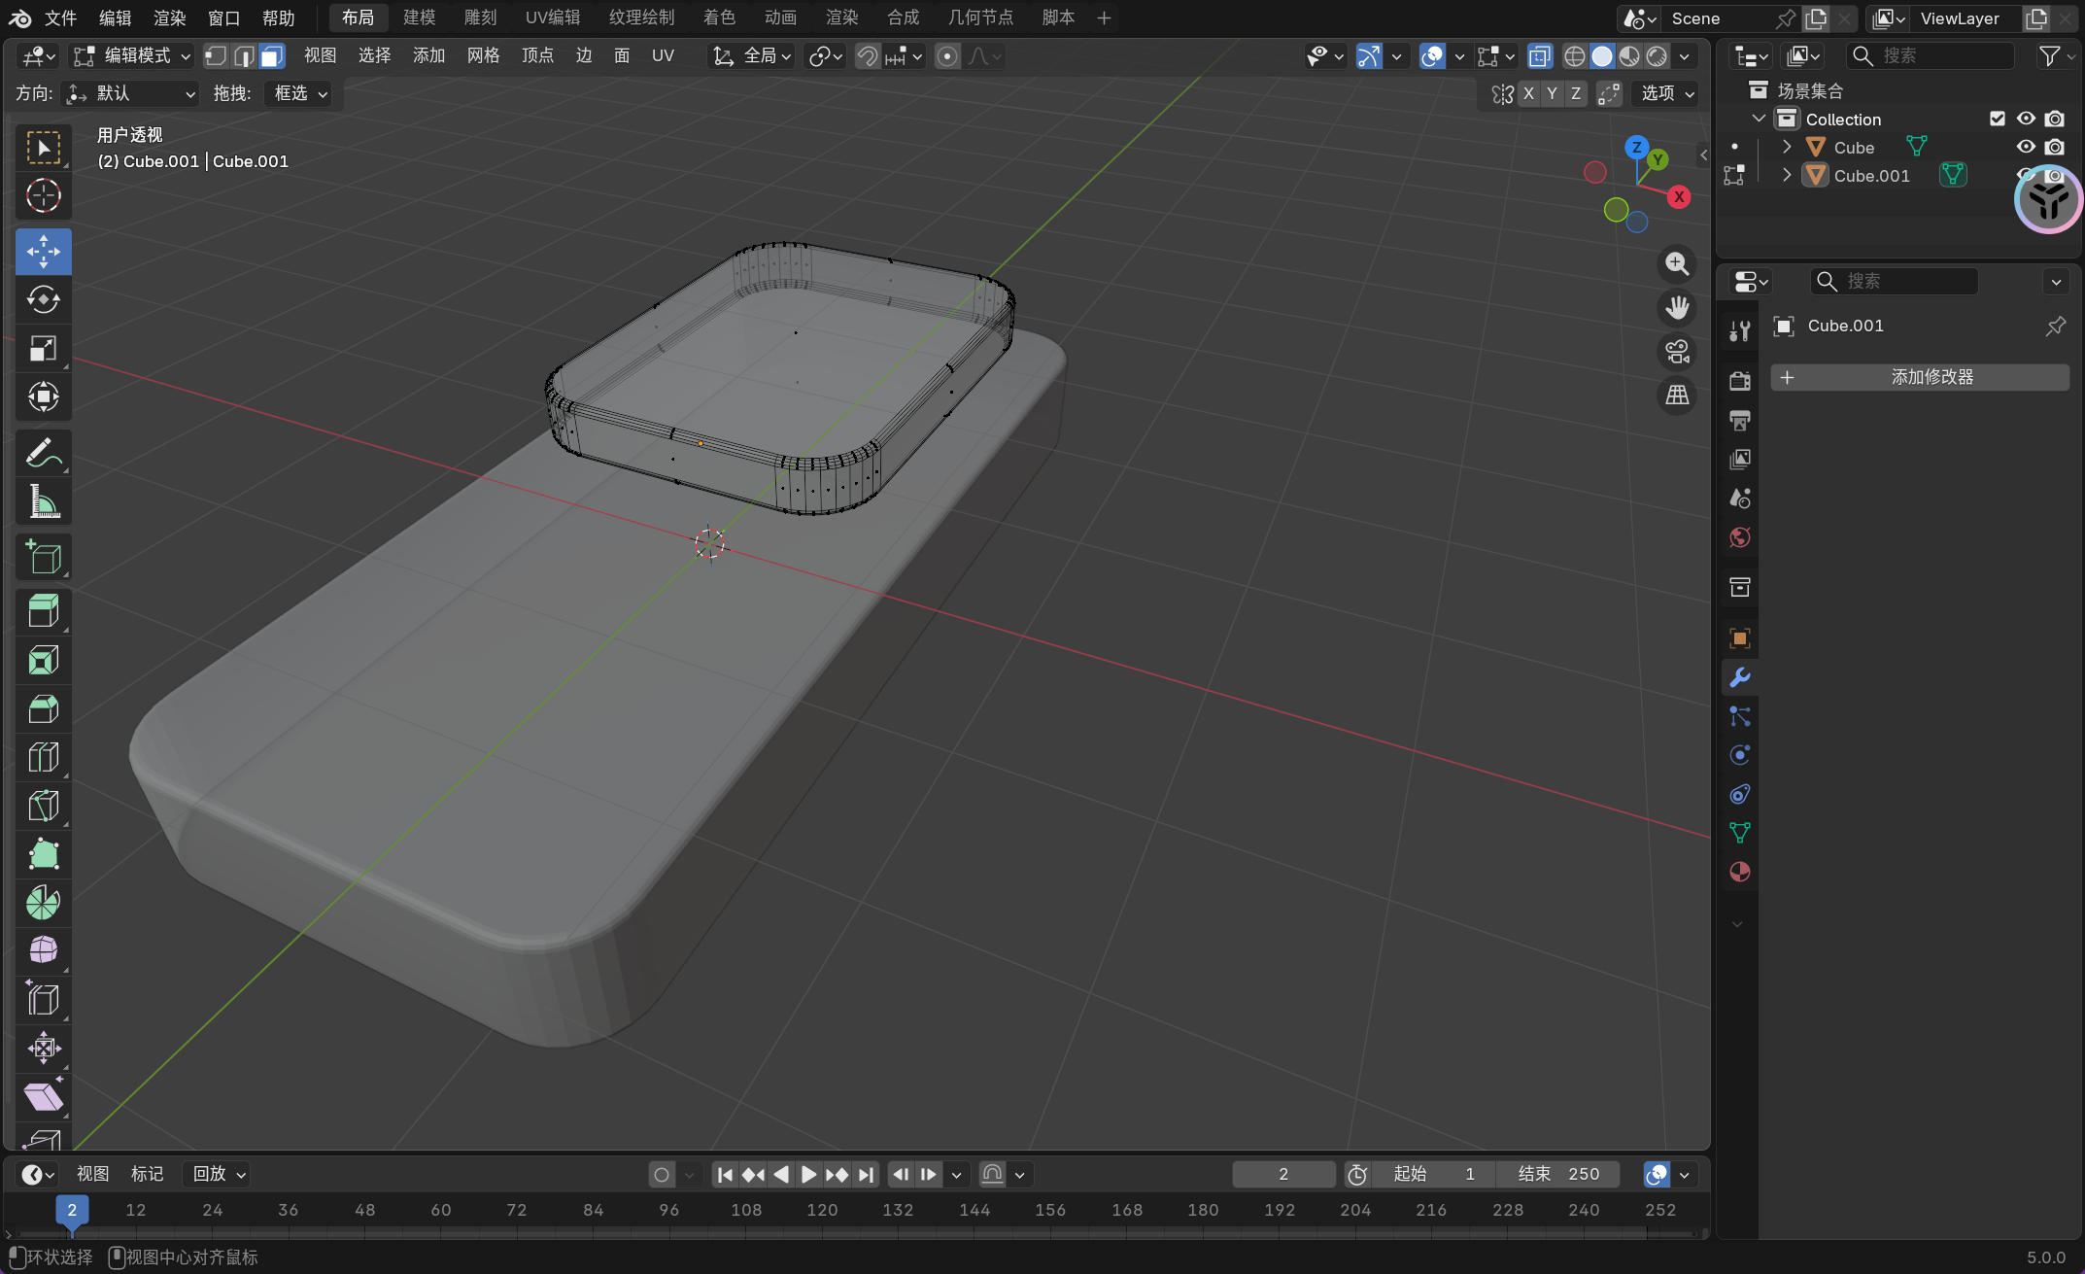Toggle camera view in viewport

[x=1677, y=352]
